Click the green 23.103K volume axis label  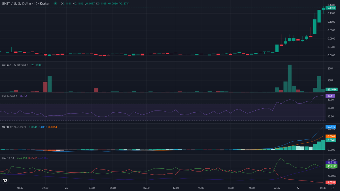(x=331, y=89)
